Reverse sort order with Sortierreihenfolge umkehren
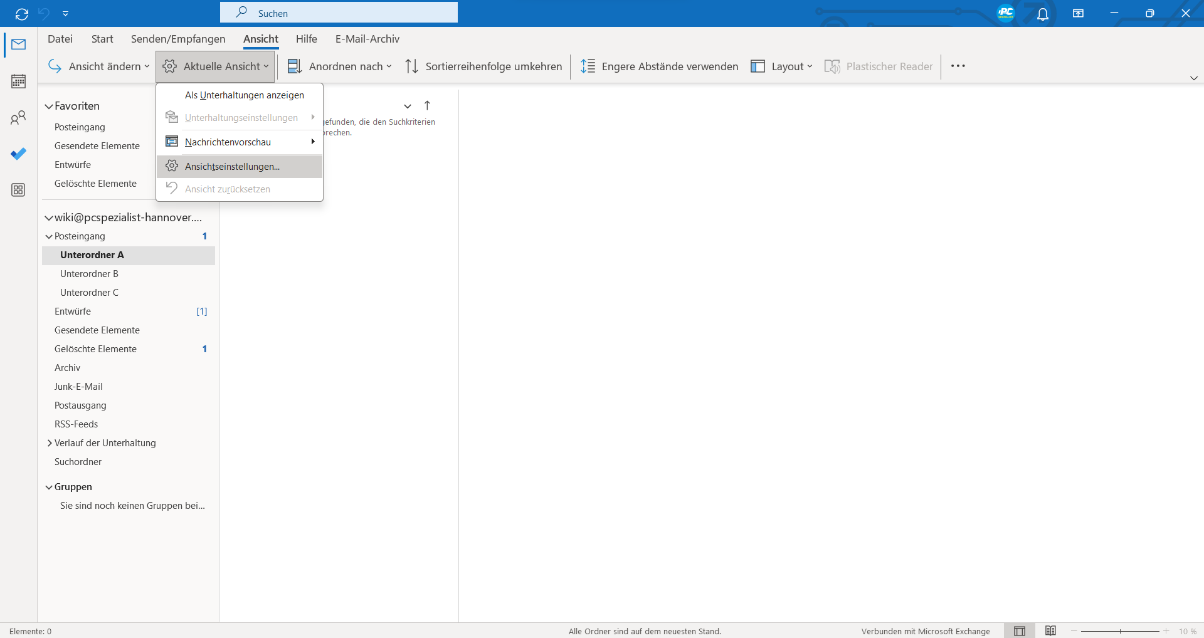Screen dimensions: 1204x638 (483, 66)
